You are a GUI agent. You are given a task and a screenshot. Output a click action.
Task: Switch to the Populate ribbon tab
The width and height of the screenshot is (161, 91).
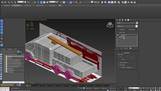click(x=52, y=6)
